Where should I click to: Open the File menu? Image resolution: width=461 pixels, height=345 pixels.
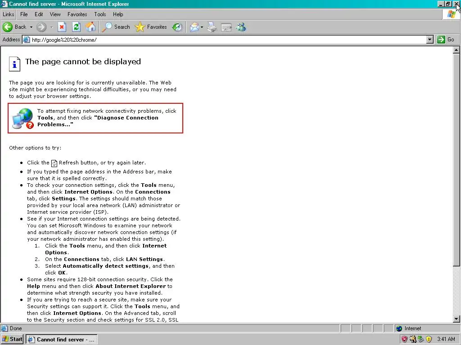[24, 14]
